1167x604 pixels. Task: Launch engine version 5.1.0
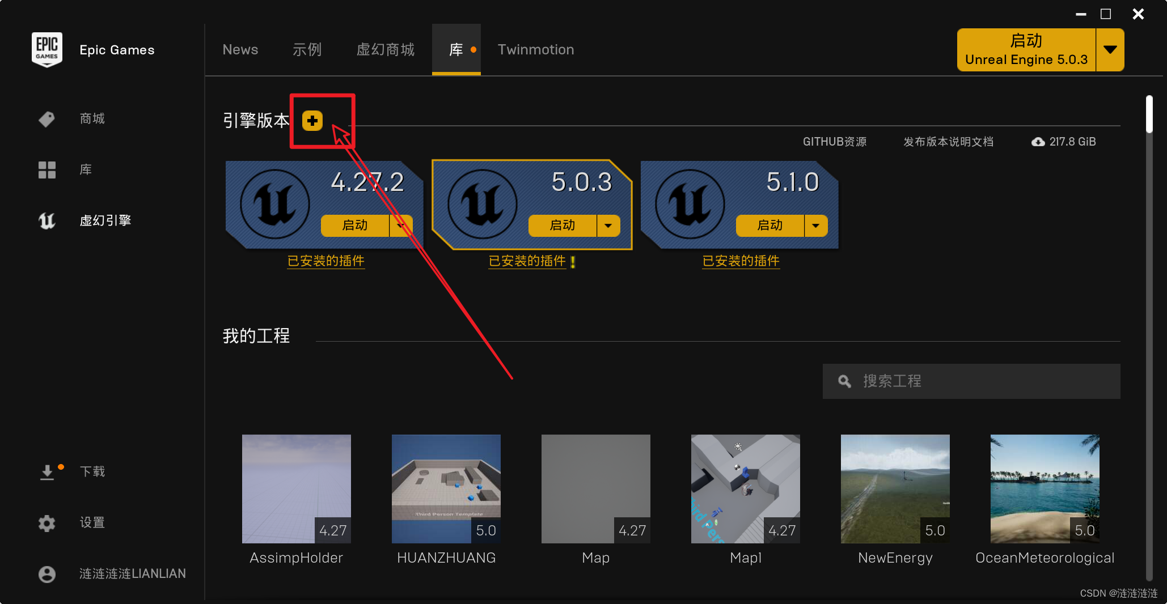[770, 226]
